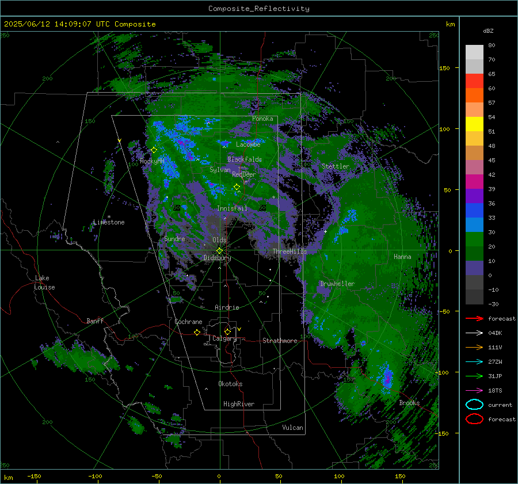Click the Airdrie label
The width and height of the screenshot is (518, 484).
227,307
